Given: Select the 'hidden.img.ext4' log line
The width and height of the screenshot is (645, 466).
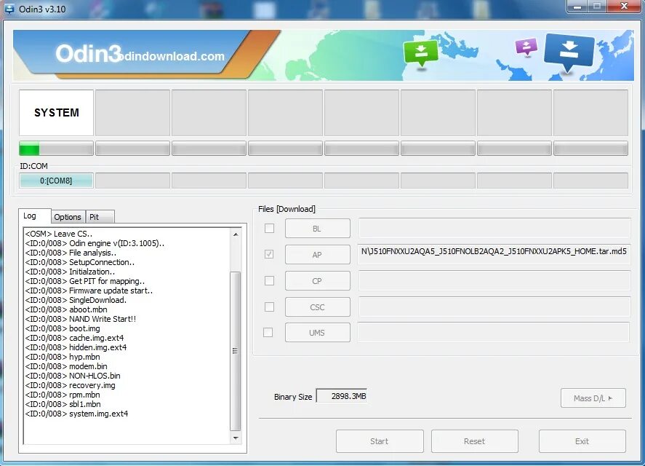Looking at the screenshot, I should point(76,347).
